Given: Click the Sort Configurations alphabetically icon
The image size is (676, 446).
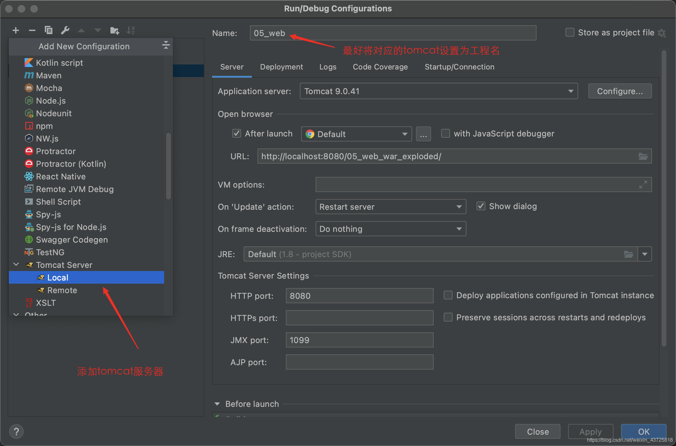Looking at the screenshot, I should 131,30.
